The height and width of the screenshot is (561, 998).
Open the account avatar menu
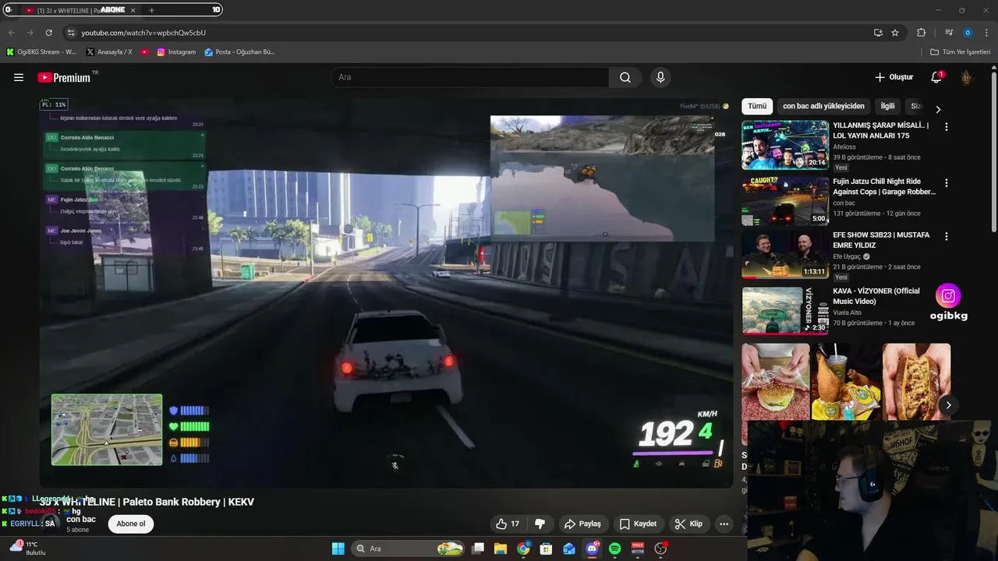click(967, 77)
